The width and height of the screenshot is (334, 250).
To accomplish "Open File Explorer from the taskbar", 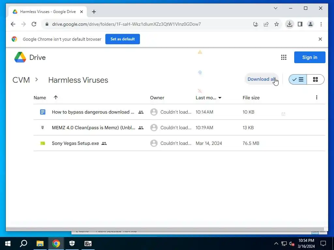I will coord(40,243).
